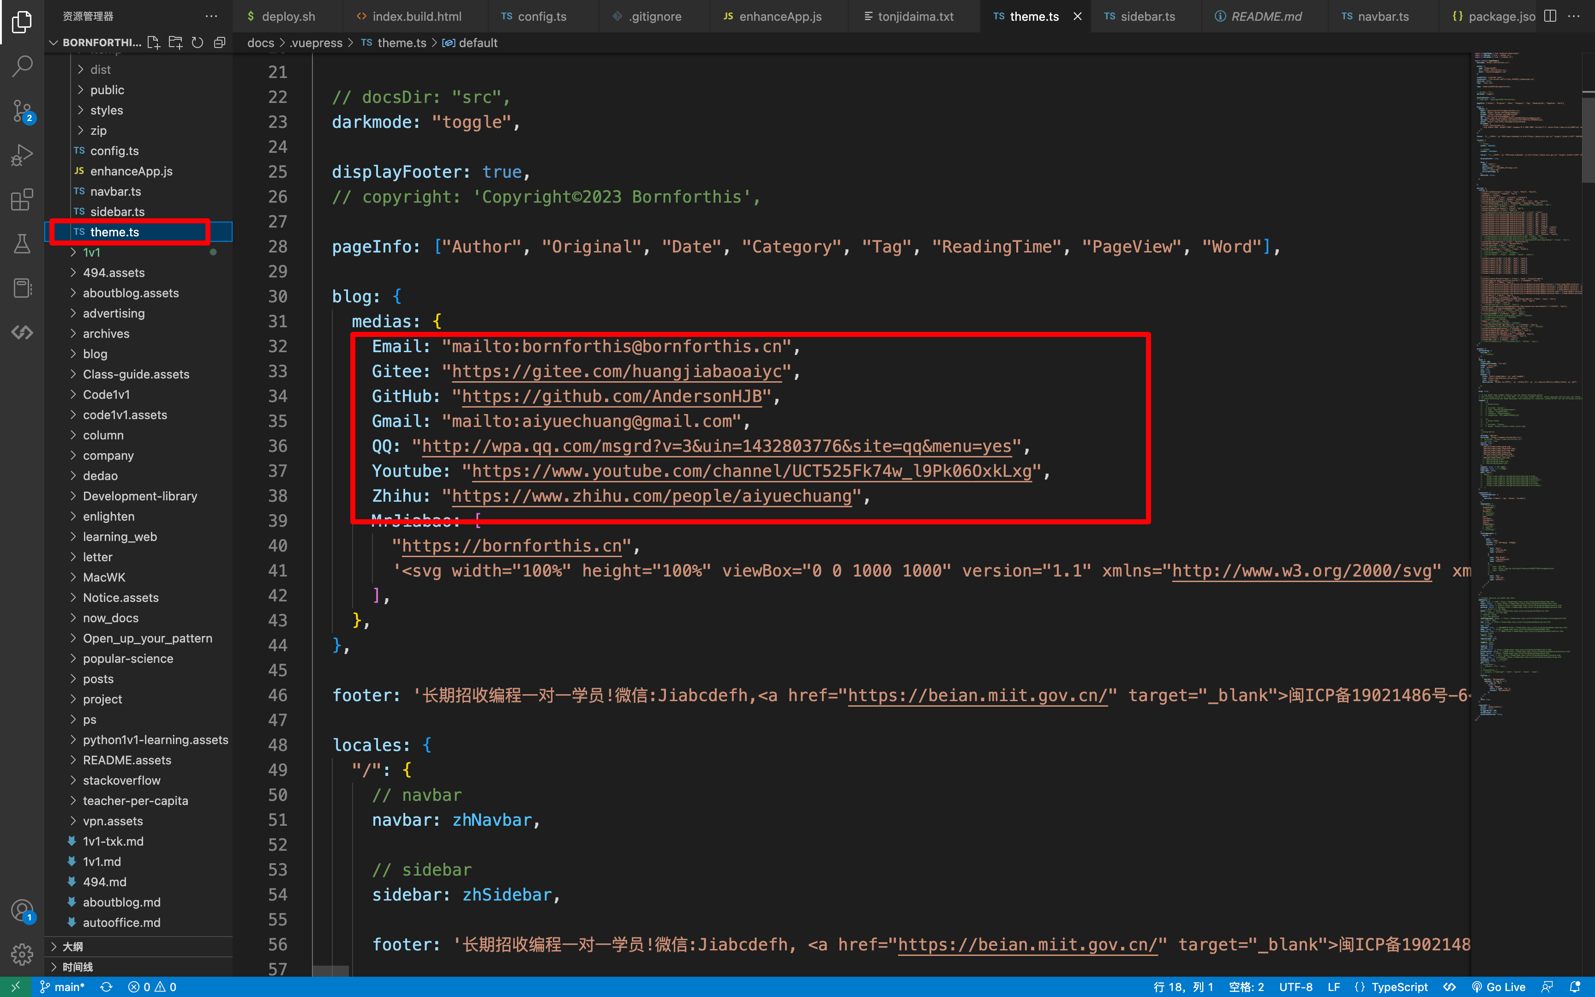The width and height of the screenshot is (1595, 997).
Task: Open the remote code icon in the activity bar
Action: click(22, 332)
